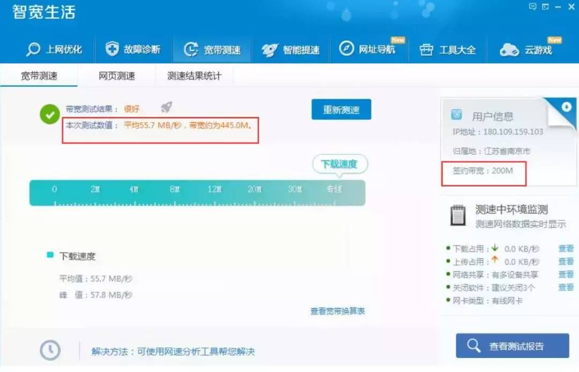Click the speed gauge scale at 20M
This screenshot has height=372, width=579.
[x=255, y=189]
